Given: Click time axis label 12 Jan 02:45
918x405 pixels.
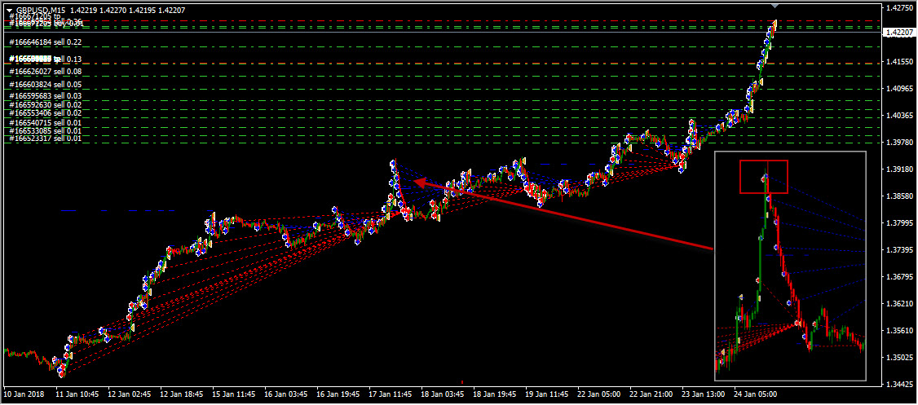Looking at the screenshot, I should point(131,395).
